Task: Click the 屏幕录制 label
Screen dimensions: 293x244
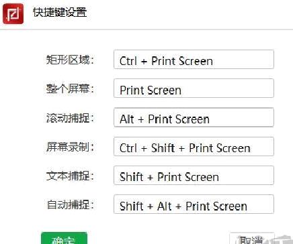Action: click(70, 147)
